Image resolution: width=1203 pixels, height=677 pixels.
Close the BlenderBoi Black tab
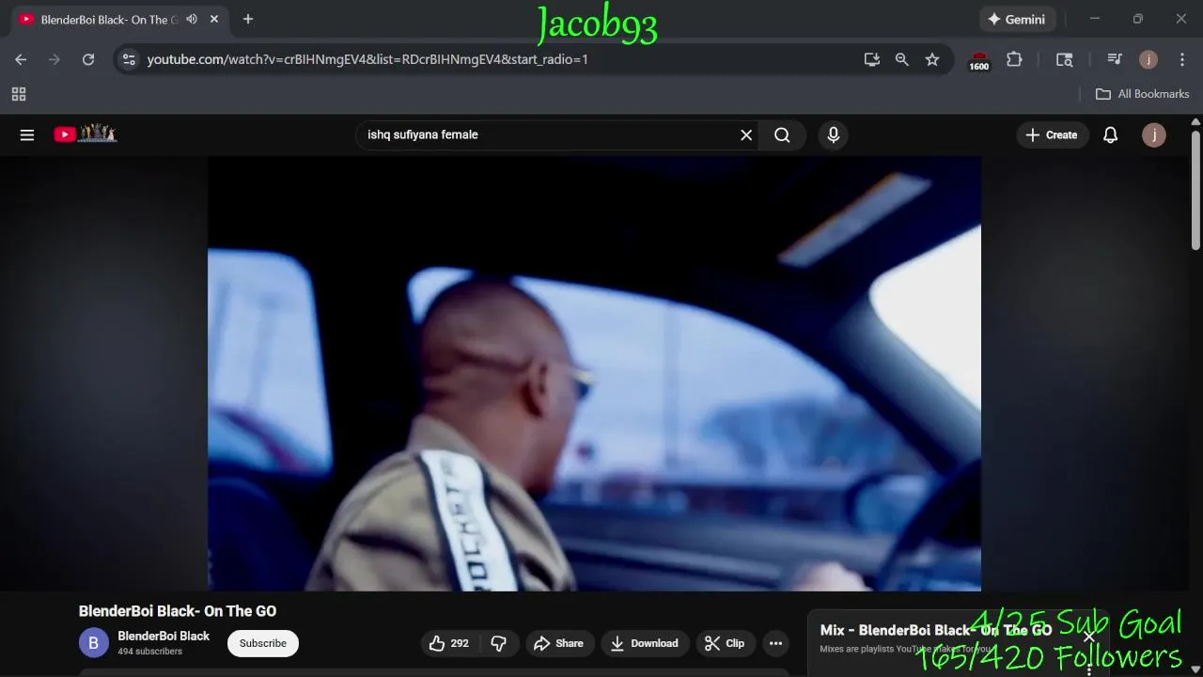pos(214,19)
